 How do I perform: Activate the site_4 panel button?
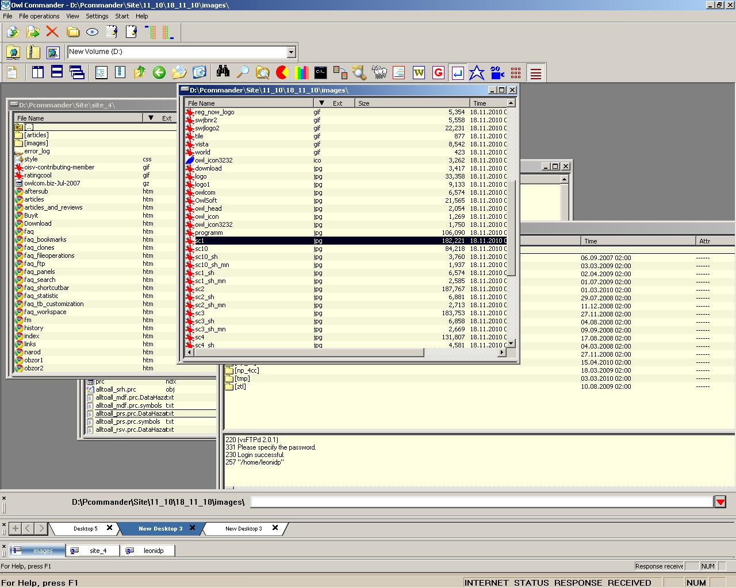click(x=98, y=551)
